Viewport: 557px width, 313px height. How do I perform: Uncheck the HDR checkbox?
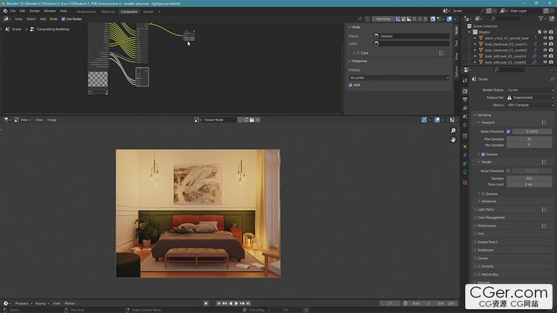351,85
